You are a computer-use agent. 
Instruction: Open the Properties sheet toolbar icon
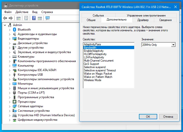[26, 18]
